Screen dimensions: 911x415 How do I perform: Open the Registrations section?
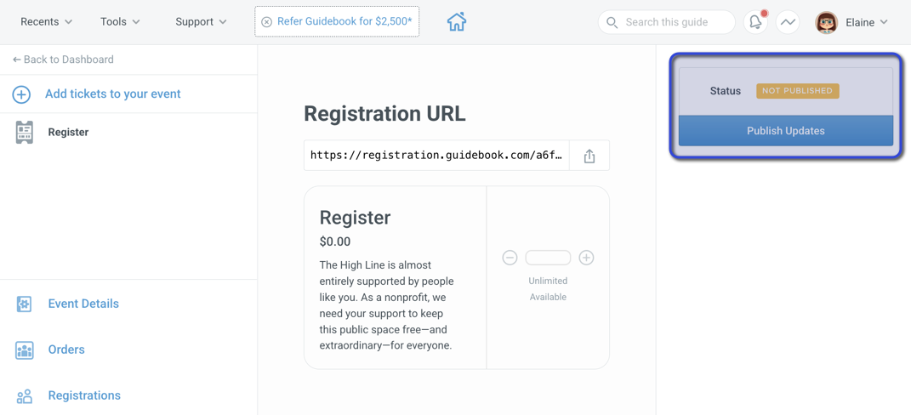click(84, 395)
